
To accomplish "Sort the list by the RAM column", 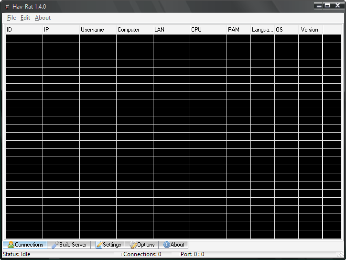I will coord(238,30).
